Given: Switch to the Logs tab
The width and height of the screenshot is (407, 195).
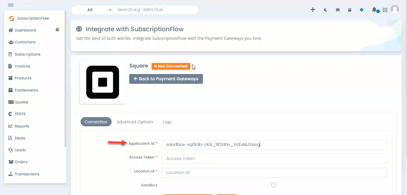Looking at the screenshot, I should 167,122.
